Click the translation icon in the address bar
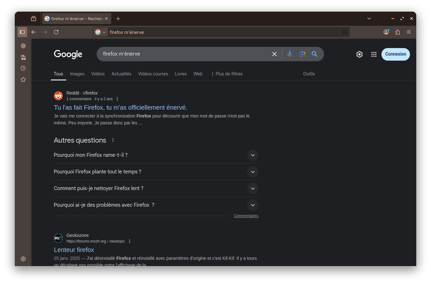Viewport: 431px width, 284px height. pyautogui.click(x=345, y=32)
